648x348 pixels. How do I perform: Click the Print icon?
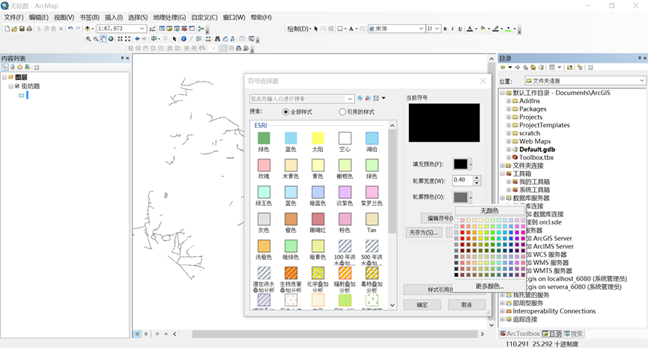click(x=29, y=28)
